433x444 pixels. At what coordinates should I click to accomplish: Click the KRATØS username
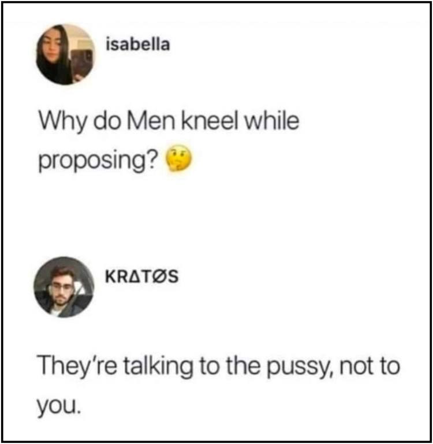coord(141,277)
